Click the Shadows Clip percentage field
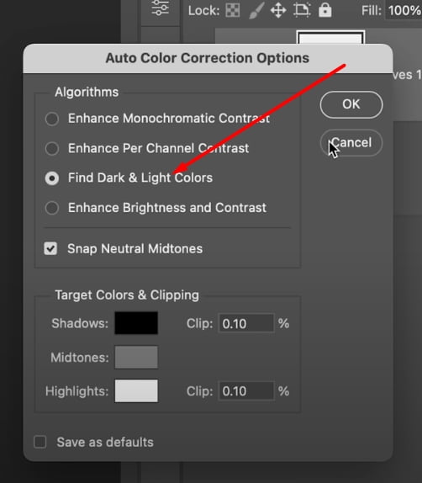The height and width of the screenshot is (483, 422). [246, 323]
